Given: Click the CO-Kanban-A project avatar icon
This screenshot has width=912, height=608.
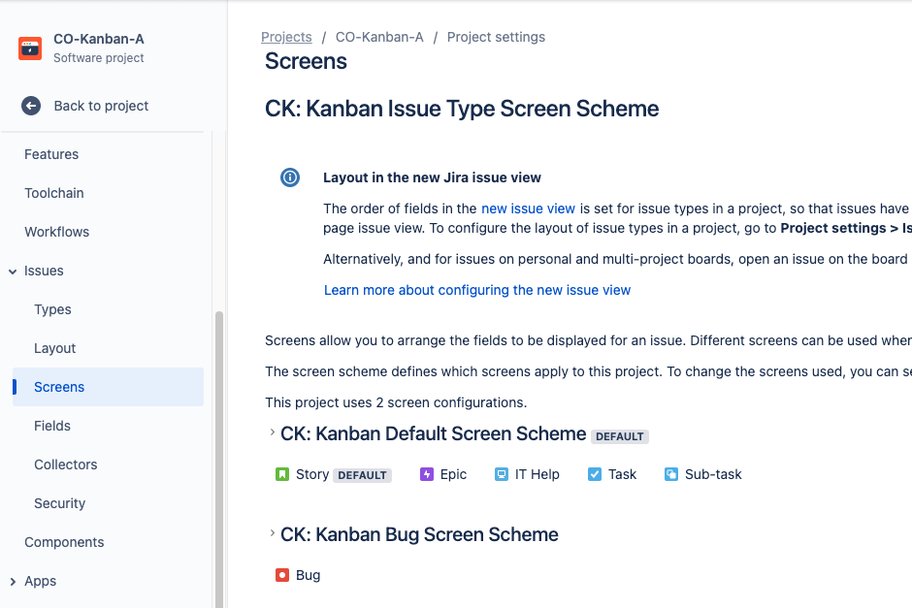Looking at the screenshot, I should pos(30,48).
